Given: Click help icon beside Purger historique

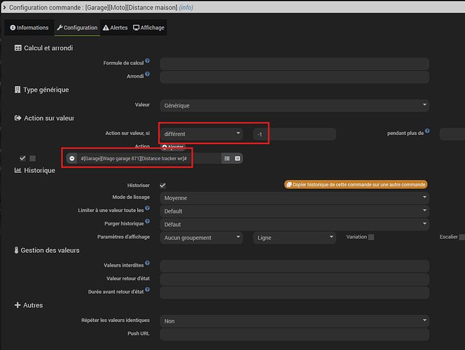Looking at the screenshot, I should click(148, 223).
